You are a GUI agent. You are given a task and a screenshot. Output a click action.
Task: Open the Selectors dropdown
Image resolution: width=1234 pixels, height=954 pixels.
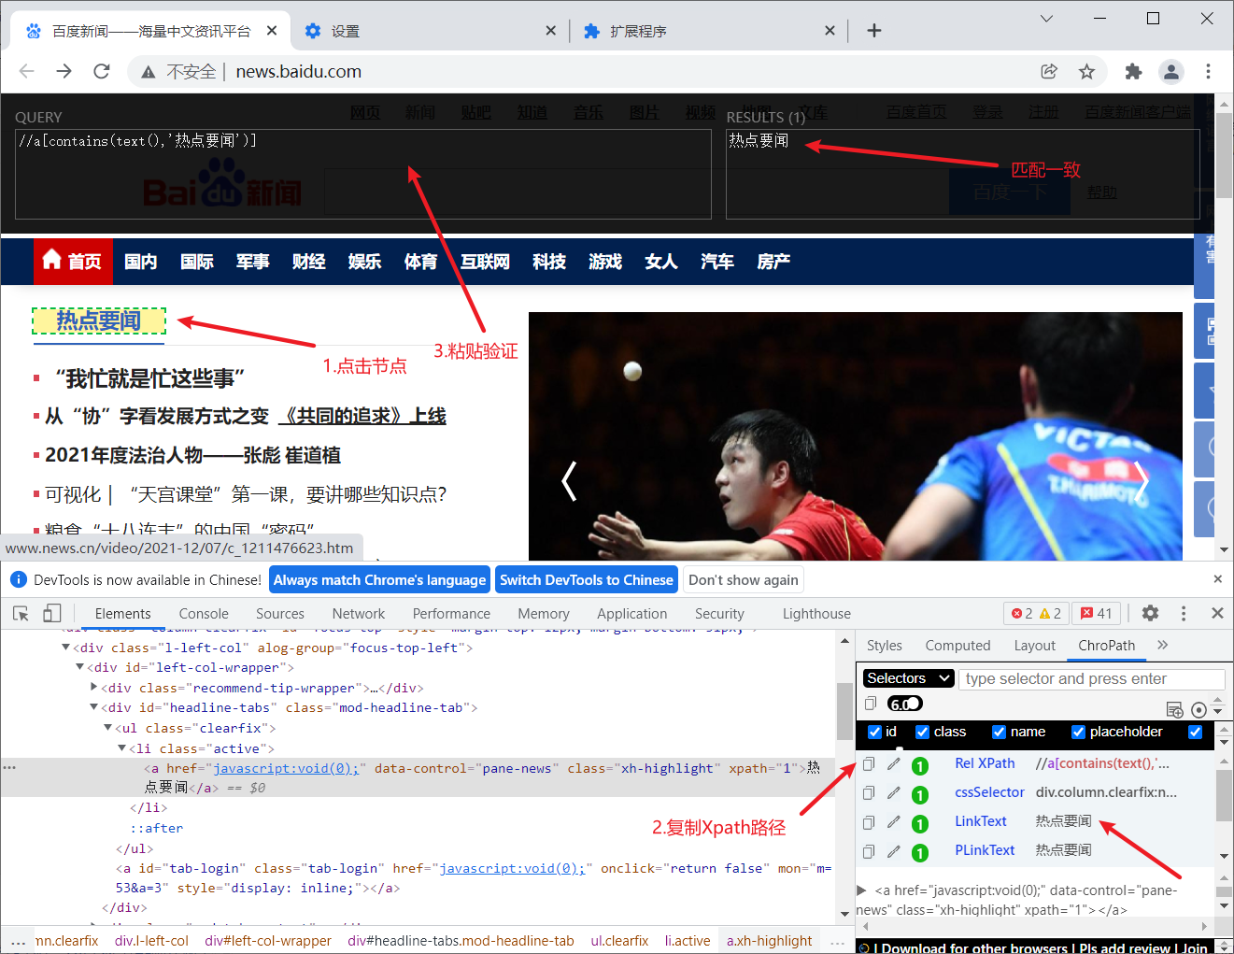(x=908, y=678)
